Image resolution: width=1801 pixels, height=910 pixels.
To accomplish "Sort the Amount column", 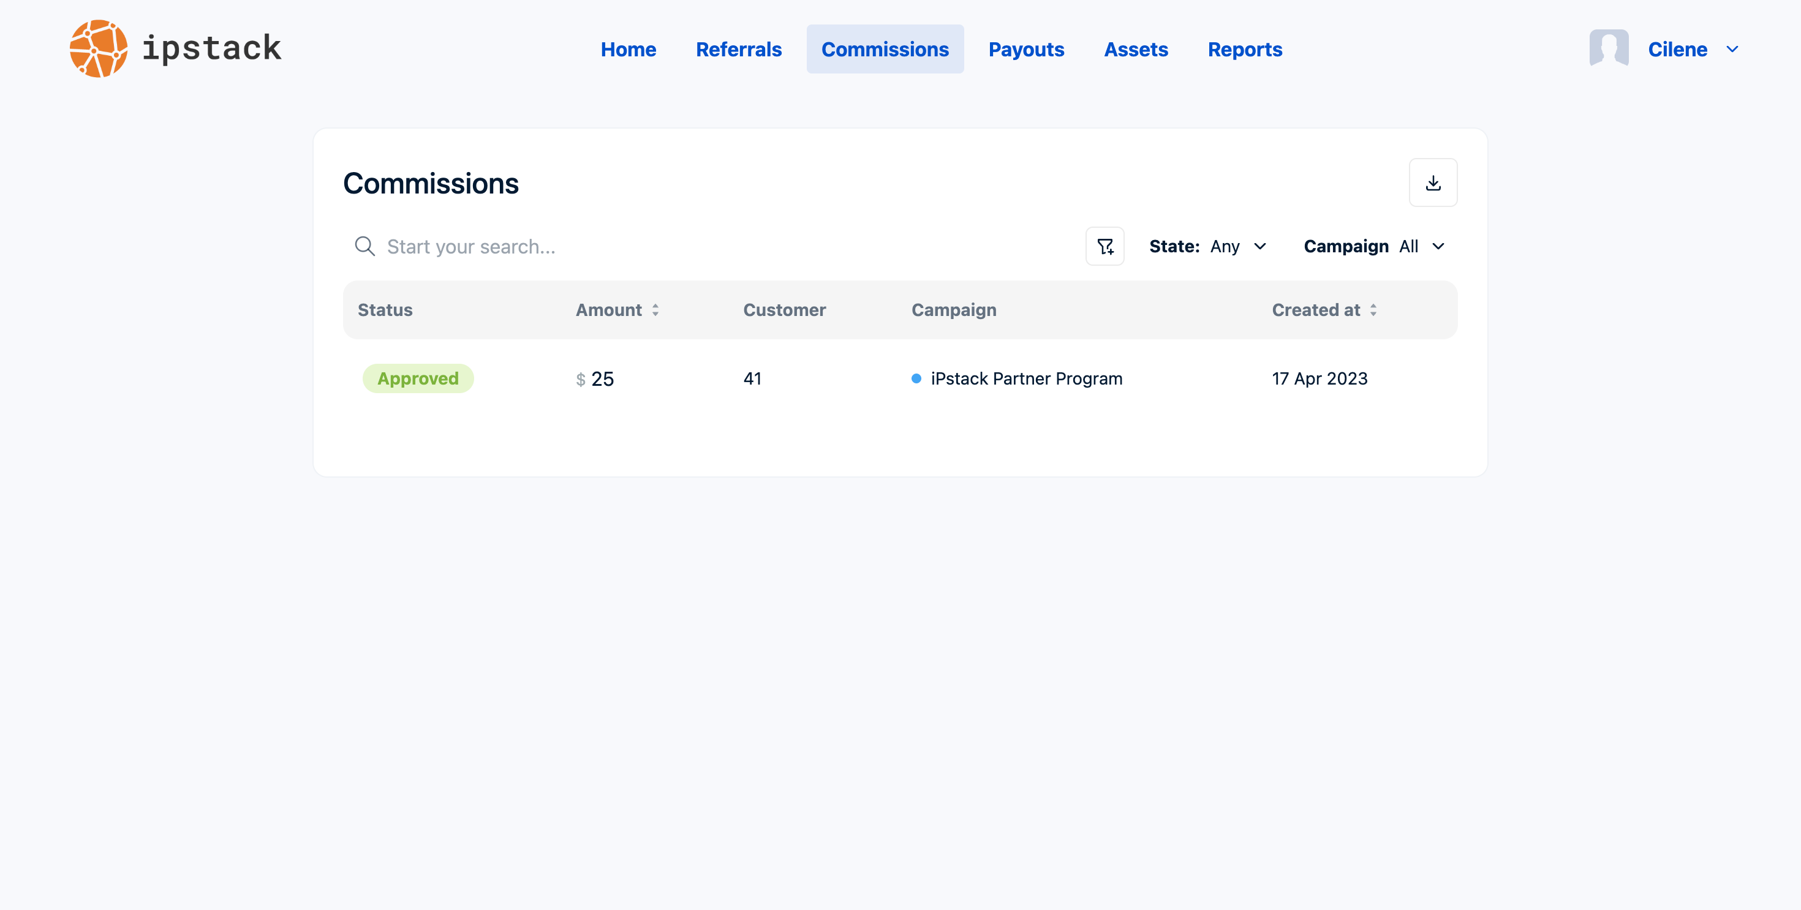I will (x=656, y=310).
